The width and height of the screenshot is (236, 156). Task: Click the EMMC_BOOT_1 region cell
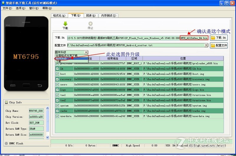[135, 63]
